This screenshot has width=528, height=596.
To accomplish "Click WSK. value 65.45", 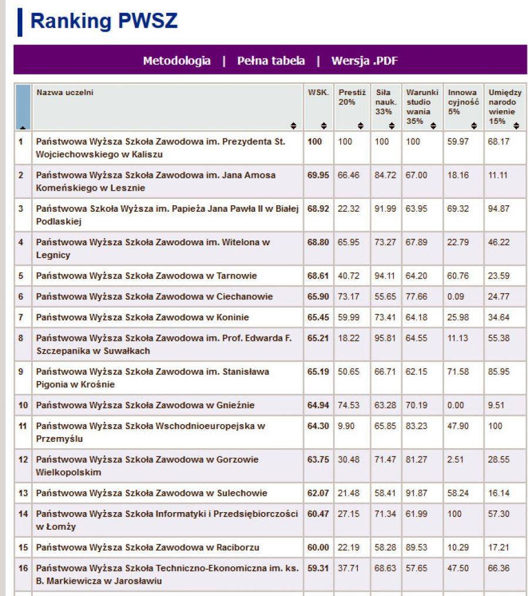I will coord(318,317).
